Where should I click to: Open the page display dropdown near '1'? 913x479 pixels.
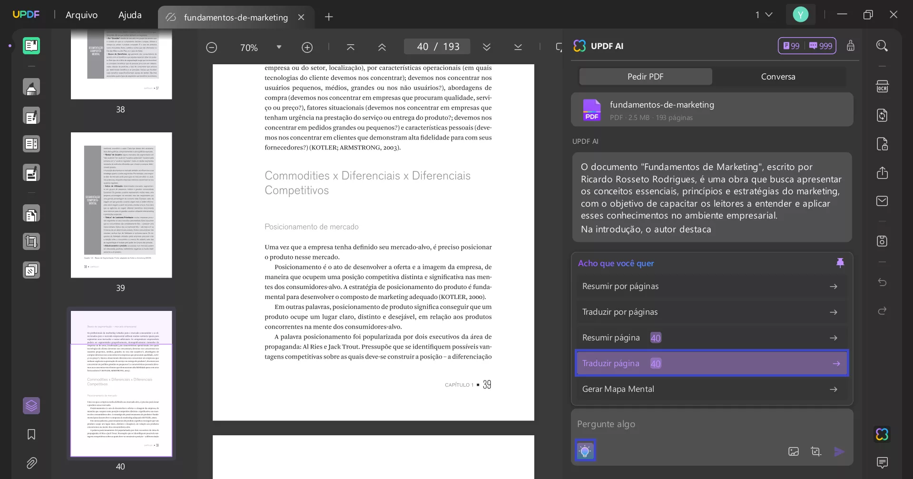(x=767, y=14)
